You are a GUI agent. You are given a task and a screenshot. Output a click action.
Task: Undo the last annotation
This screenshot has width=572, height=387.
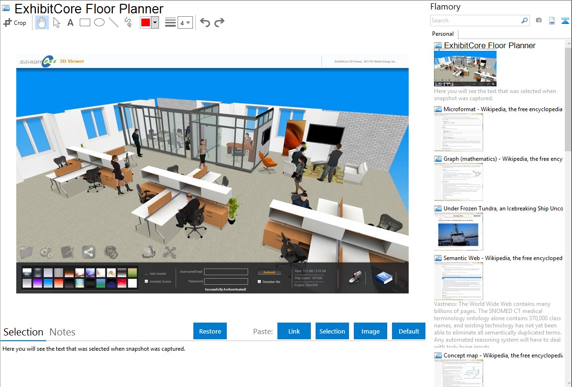(x=205, y=22)
